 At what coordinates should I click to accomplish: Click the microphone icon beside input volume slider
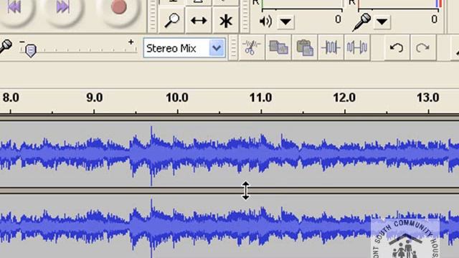(5, 47)
